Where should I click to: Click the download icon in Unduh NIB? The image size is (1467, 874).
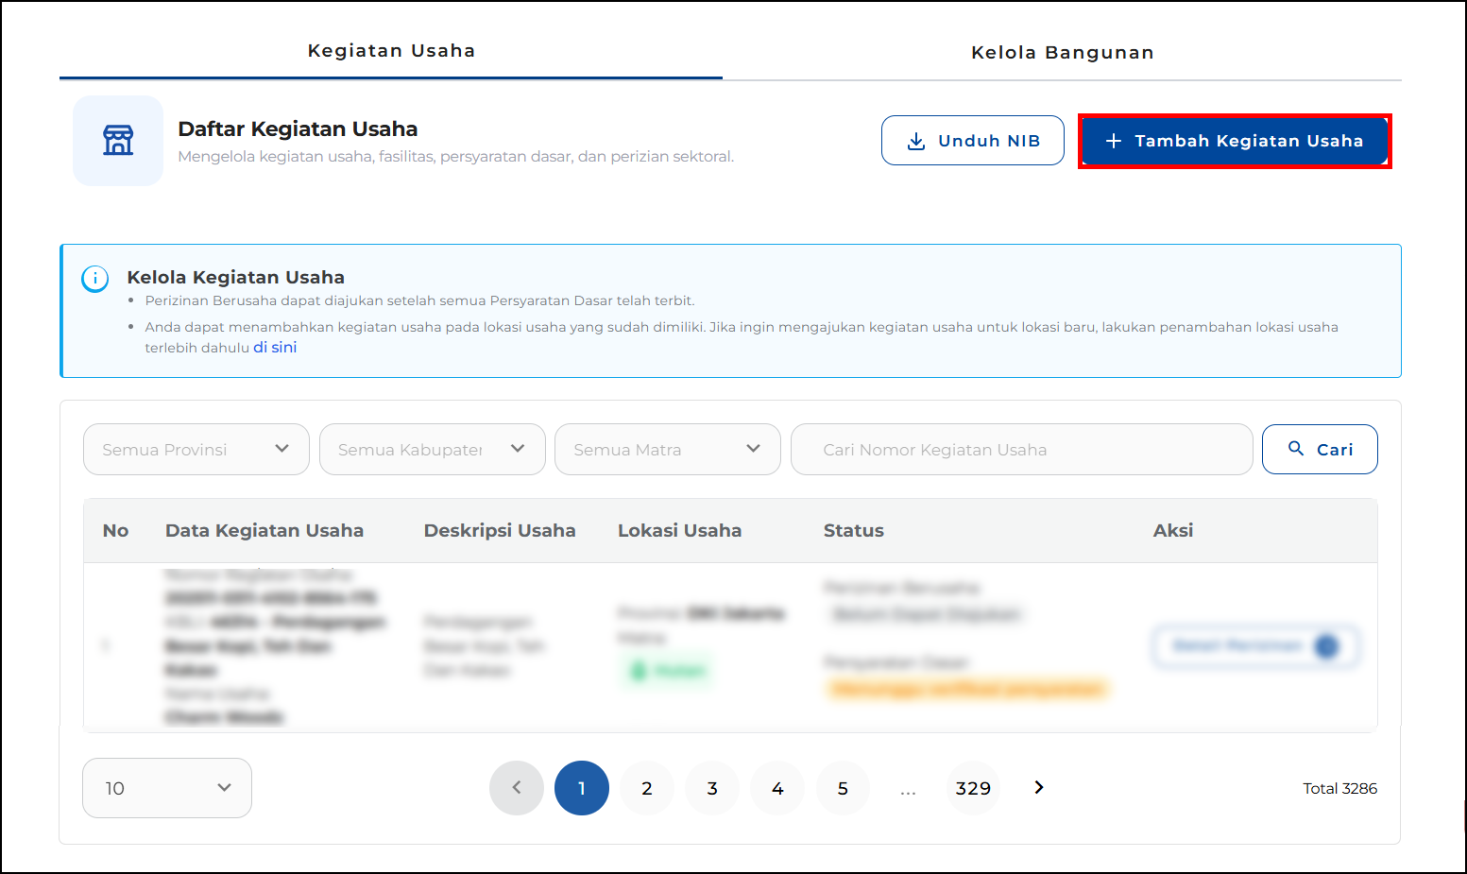coord(915,142)
